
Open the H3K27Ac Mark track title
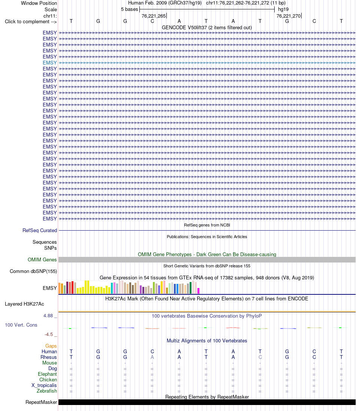point(207,298)
